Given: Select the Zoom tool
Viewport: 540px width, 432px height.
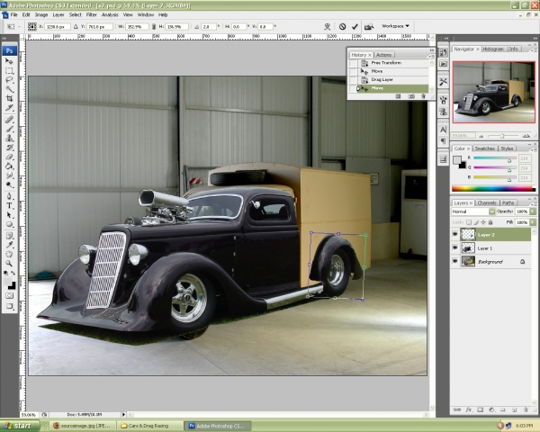Looking at the screenshot, I should click(9, 264).
